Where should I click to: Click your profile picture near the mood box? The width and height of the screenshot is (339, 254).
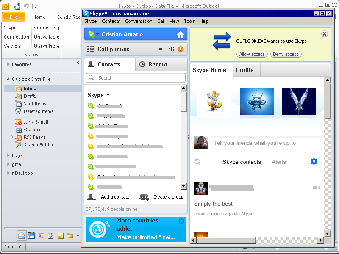click(x=200, y=143)
